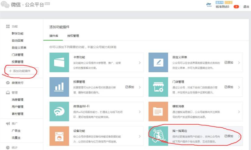Expand the 自定义菜单 card chevron

[x=239, y=63]
